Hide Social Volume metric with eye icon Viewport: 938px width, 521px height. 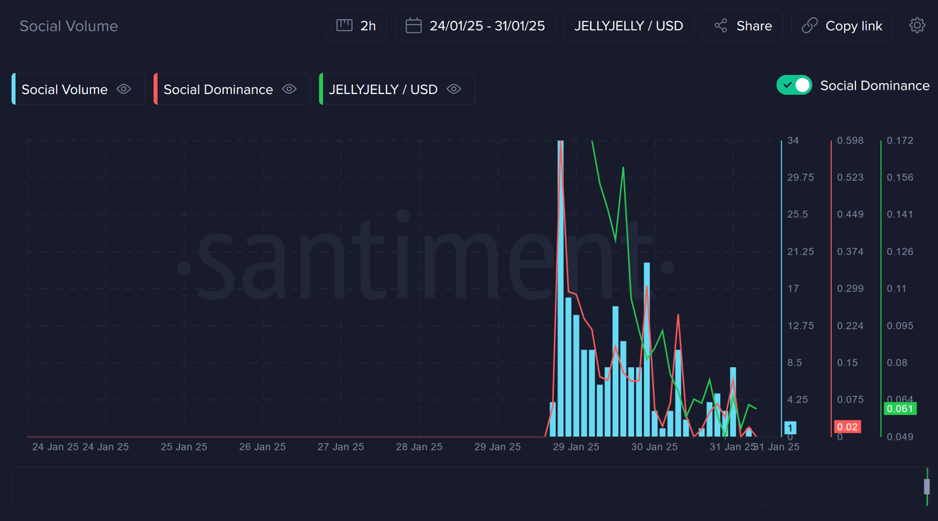point(124,89)
